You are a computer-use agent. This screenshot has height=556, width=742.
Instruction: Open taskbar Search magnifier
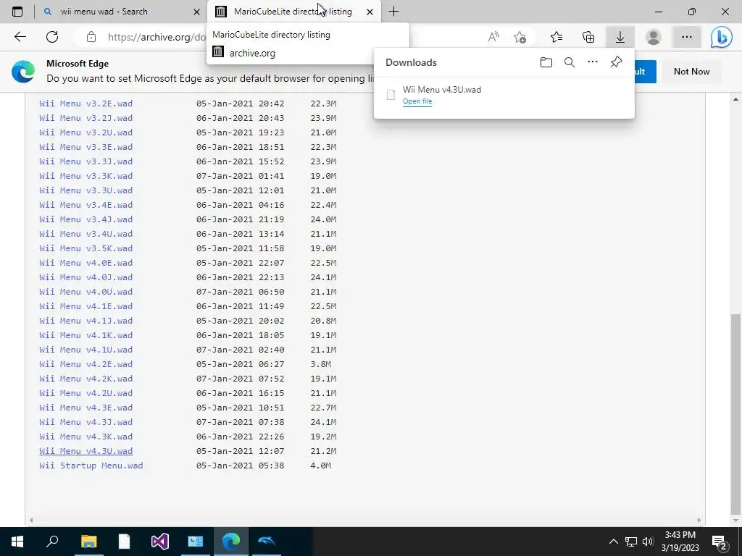[x=52, y=542]
